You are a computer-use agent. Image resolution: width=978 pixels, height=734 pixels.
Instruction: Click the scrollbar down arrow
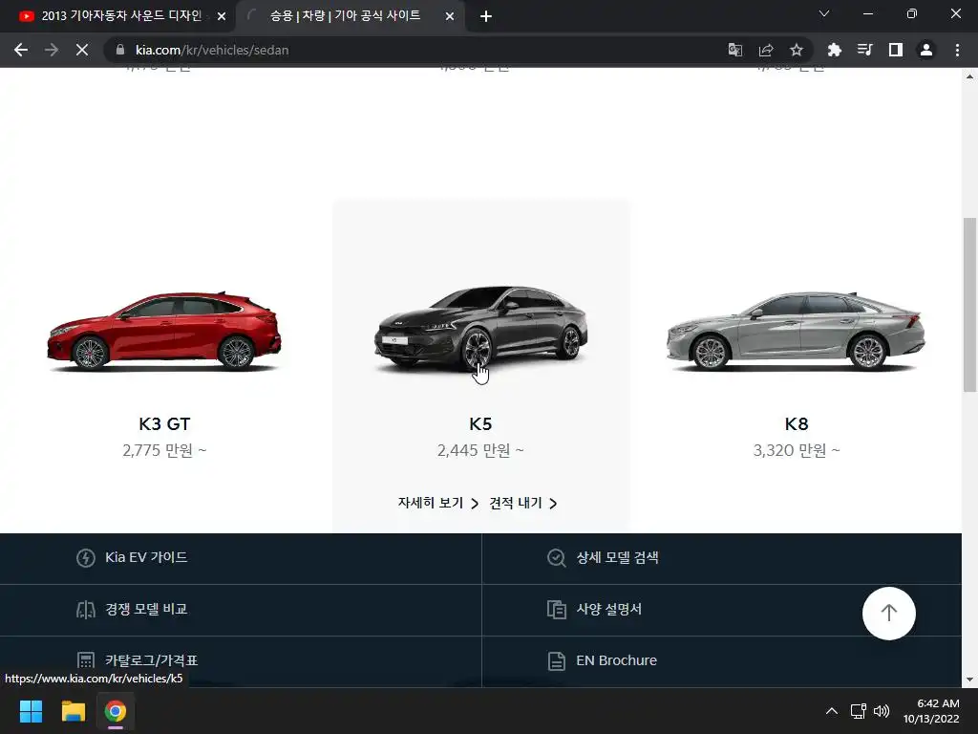(x=969, y=680)
